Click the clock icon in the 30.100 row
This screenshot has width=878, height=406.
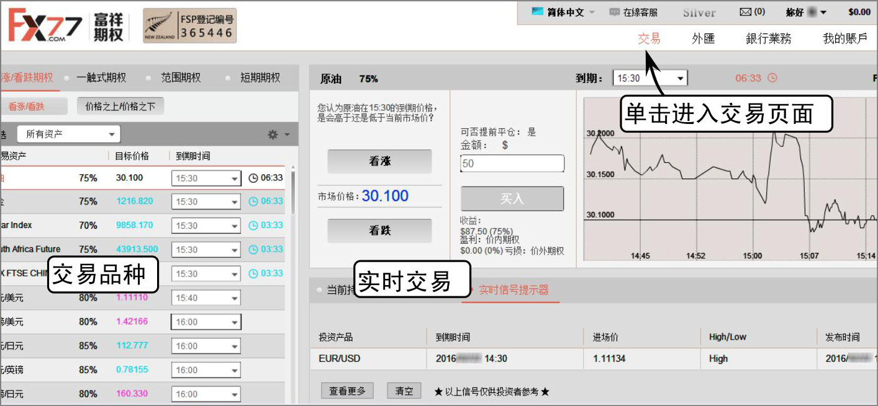(x=253, y=178)
